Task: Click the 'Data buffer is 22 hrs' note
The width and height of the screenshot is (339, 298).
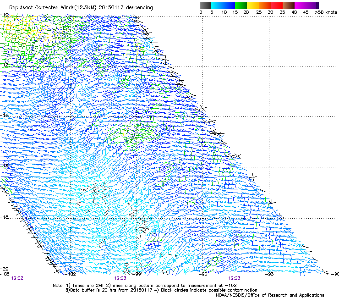Action: 109,290
